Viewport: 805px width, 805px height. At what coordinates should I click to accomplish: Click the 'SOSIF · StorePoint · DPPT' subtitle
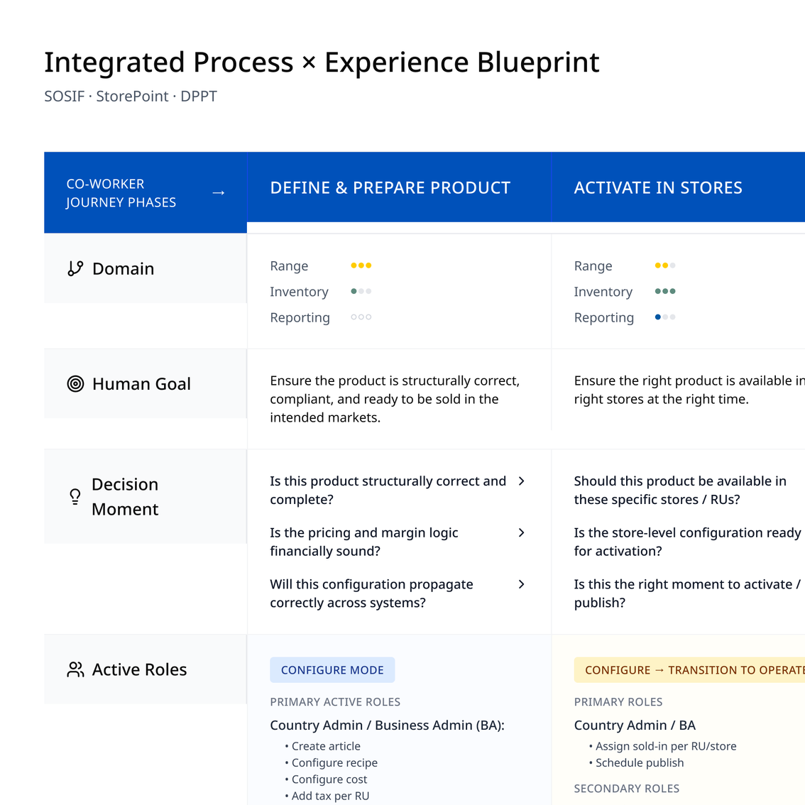(131, 96)
